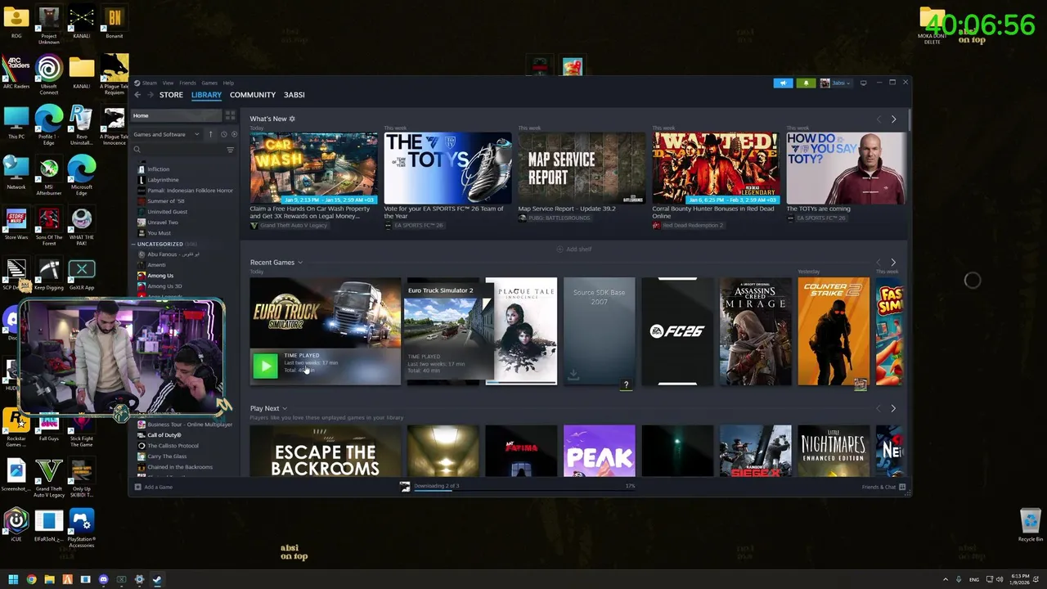
Task: Open Friends & Chat at bottom right
Action: click(883, 487)
